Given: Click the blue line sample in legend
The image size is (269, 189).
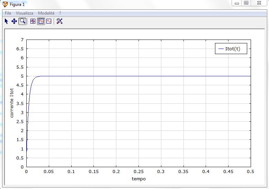Looking at the screenshot, I should [x=221, y=49].
